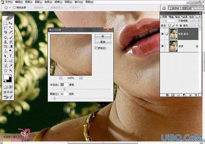Zoom in dialog preview with plus
This screenshot has width=205, height=144.
[x=81, y=78]
